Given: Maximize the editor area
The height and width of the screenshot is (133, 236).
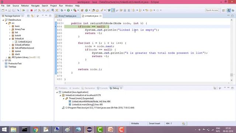Looking at the screenshot, I should [232, 16].
